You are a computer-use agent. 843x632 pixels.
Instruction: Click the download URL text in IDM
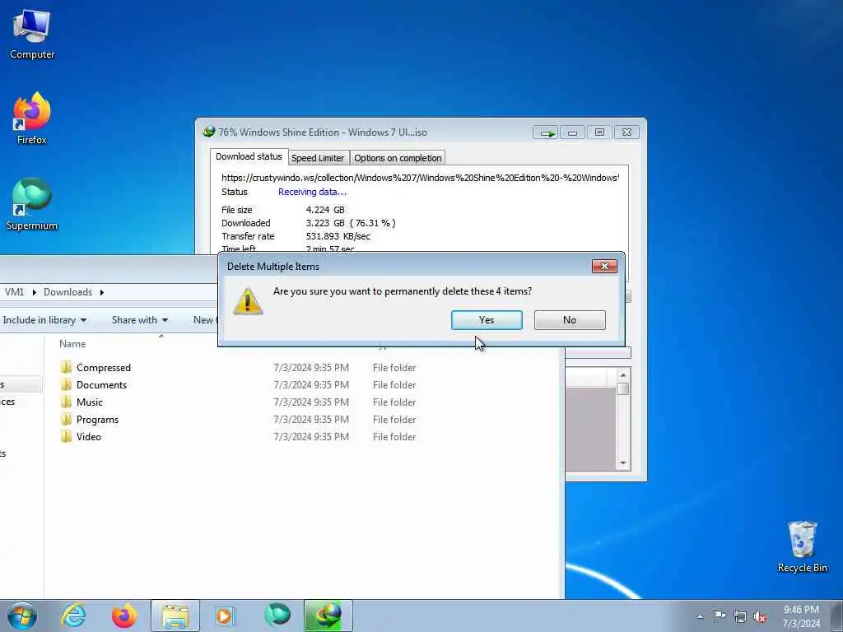420,178
